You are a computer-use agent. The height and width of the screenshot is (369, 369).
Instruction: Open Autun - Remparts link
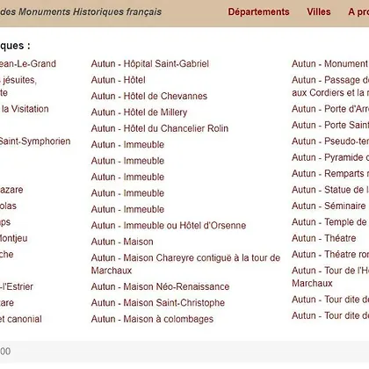pyautogui.click(x=330, y=174)
